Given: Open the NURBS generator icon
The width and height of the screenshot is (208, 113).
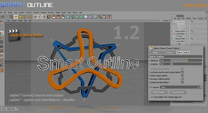Looking at the screenshot, I should [77, 17].
